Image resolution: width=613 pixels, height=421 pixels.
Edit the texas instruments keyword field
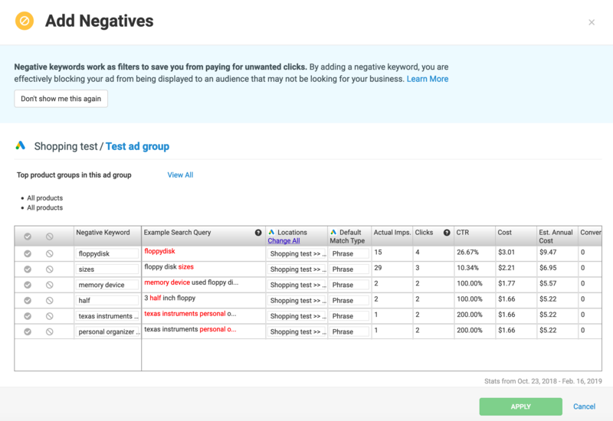click(107, 316)
